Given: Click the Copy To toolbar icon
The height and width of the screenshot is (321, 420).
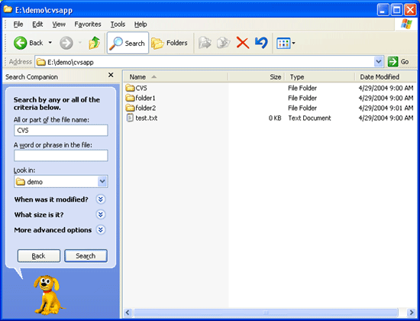Looking at the screenshot, I should pos(224,43).
